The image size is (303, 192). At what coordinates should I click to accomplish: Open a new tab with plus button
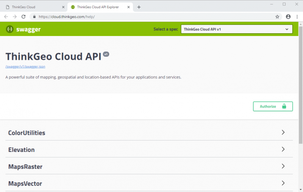click(x=139, y=7)
